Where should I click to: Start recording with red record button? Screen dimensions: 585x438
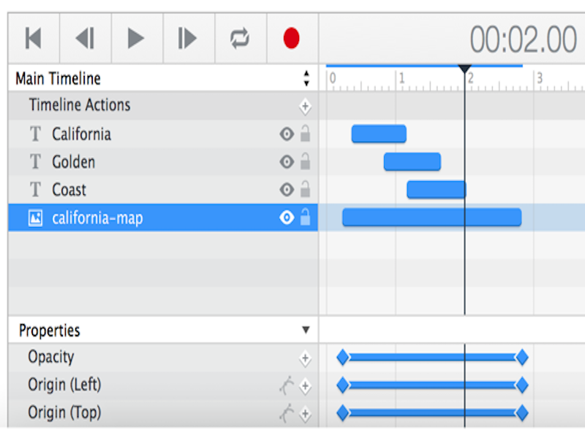(291, 38)
